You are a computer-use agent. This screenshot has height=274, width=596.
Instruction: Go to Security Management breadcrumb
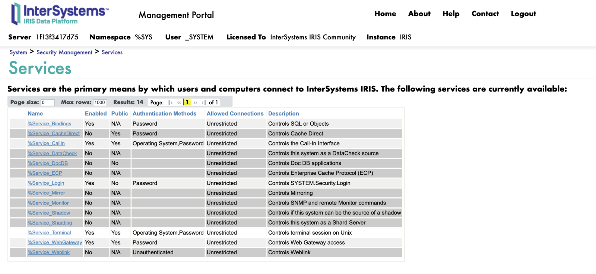pos(64,52)
